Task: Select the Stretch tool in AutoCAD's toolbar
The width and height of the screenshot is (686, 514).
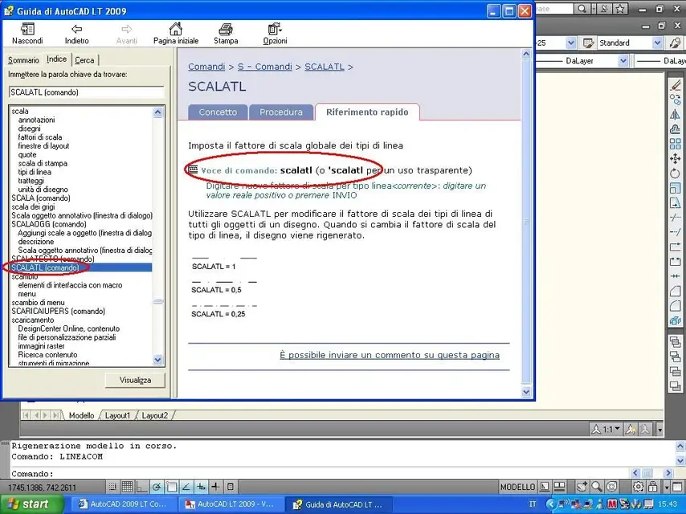Action: [x=675, y=203]
